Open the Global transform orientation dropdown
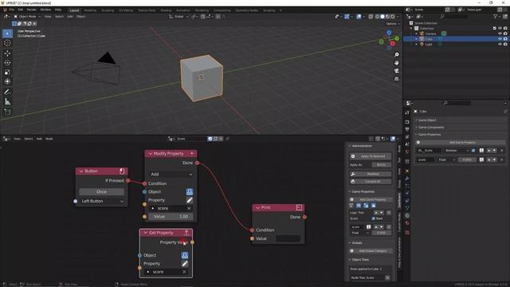 coord(178,16)
